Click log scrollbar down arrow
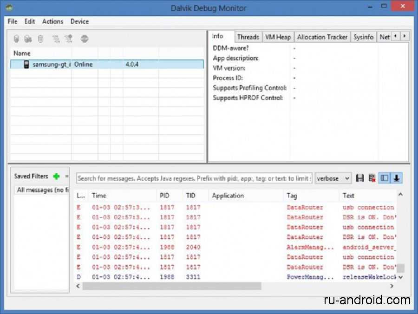Image resolution: width=418 pixels, height=314 pixels. [400, 277]
